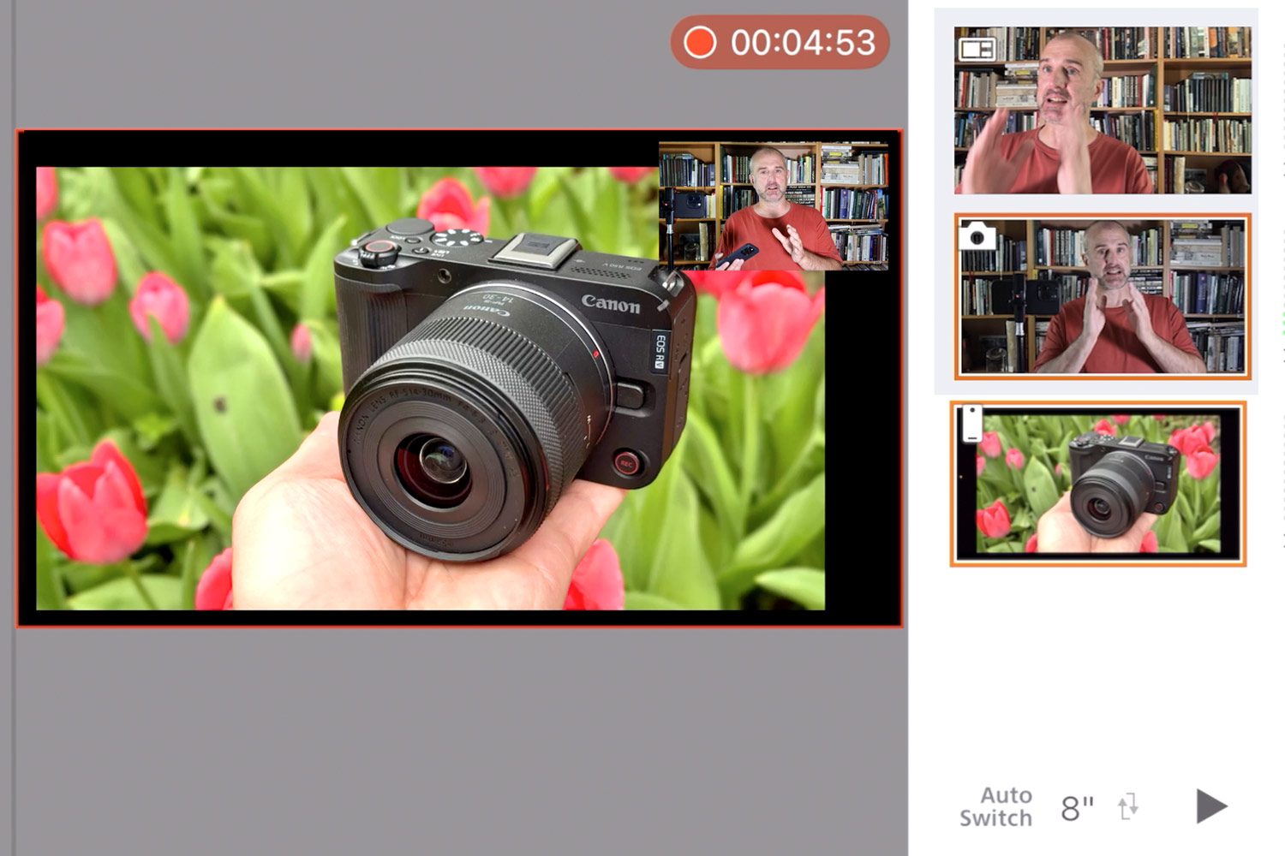Click the picture-in-picture inset in the main preview
This screenshot has width=1285, height=856.
tap(774, 206)
